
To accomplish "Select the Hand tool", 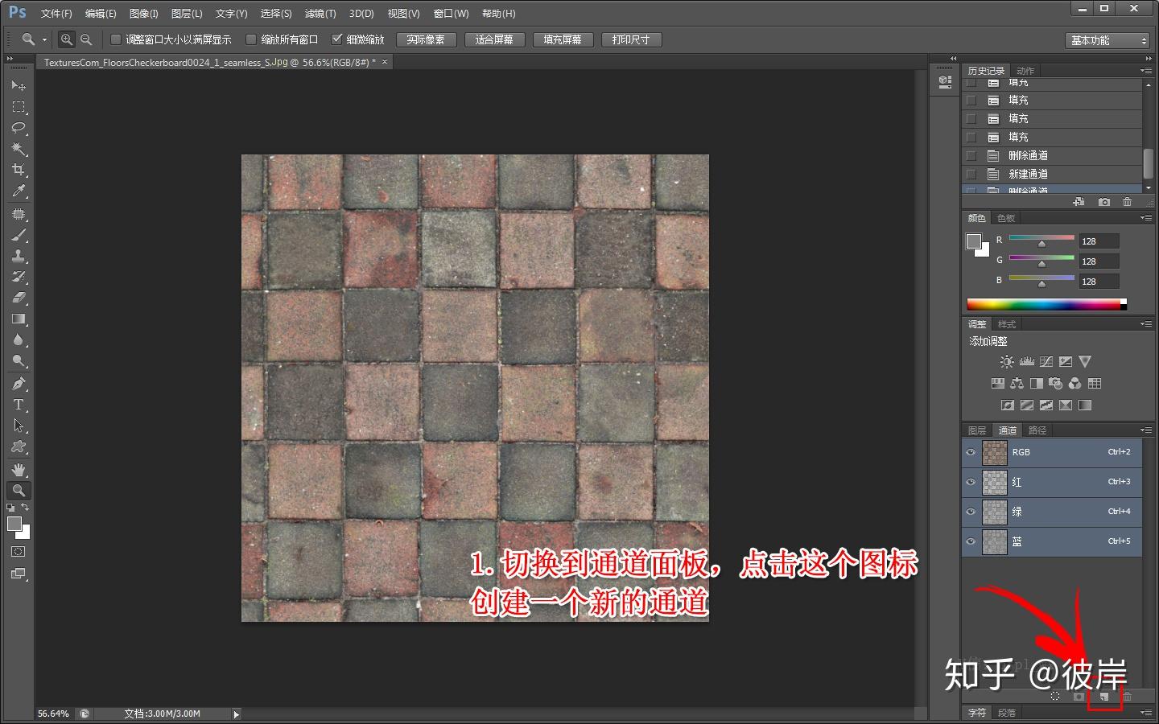I will click(19, 469).
